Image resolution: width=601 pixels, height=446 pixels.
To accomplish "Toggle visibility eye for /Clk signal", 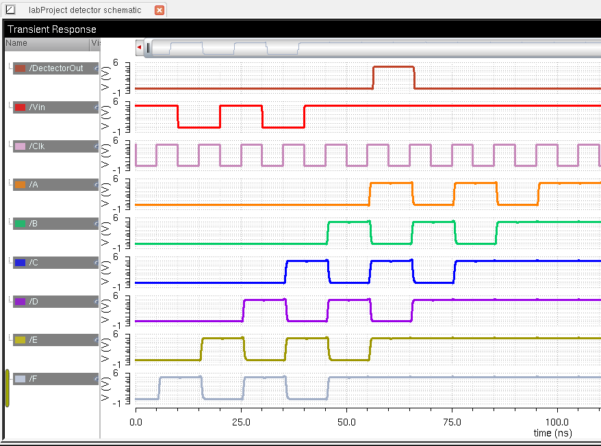I will (x=96, y=146).
